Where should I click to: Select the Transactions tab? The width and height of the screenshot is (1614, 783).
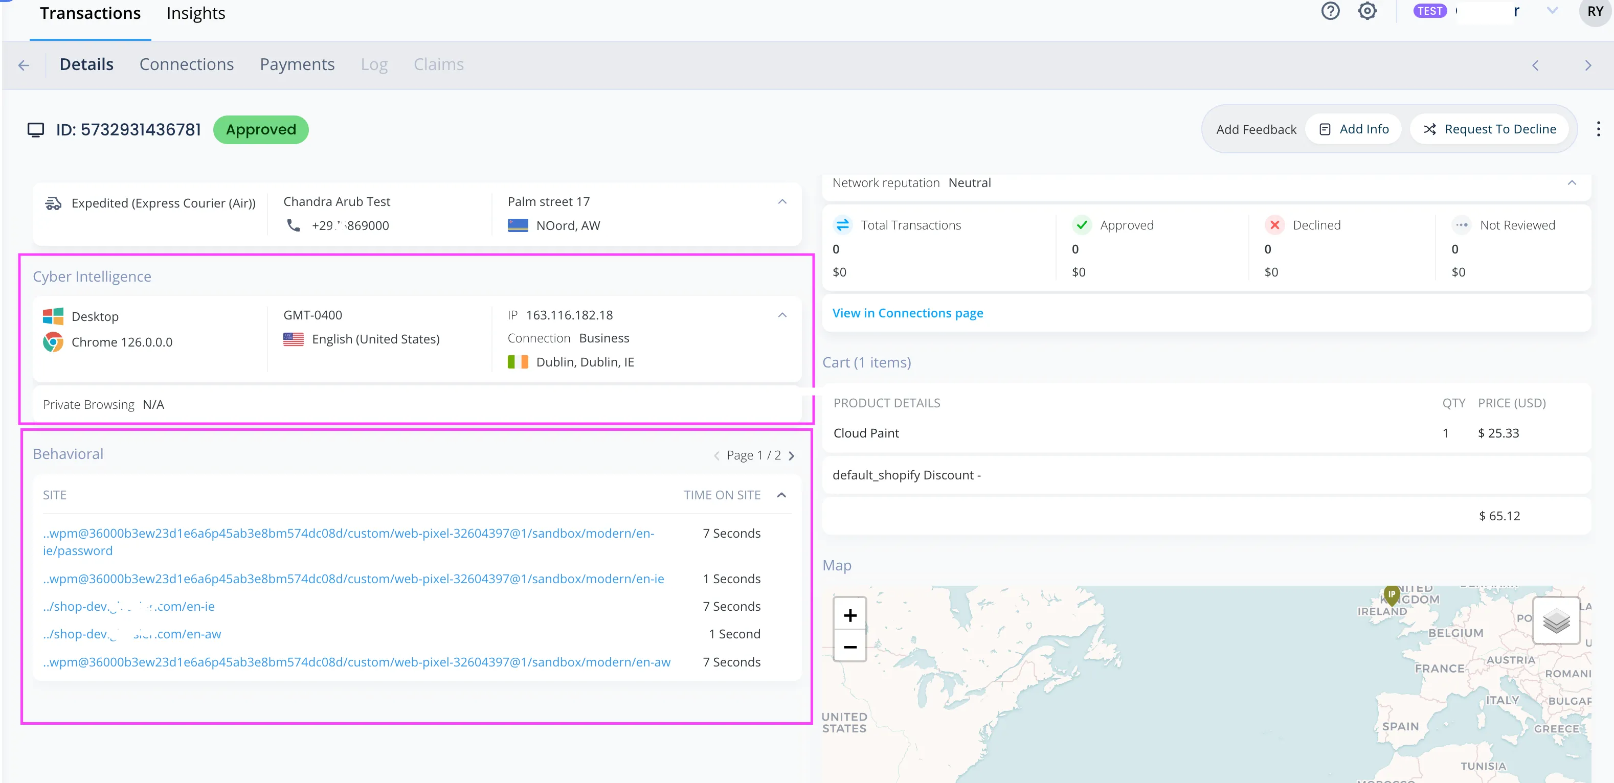tap(90, 13)
